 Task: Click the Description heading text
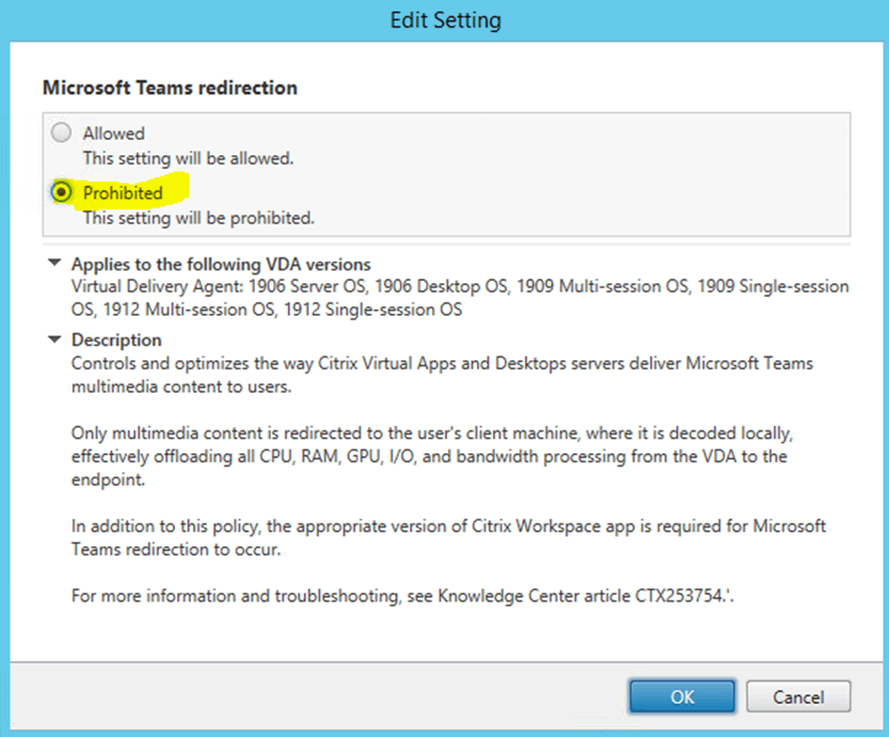click(117, 340)
